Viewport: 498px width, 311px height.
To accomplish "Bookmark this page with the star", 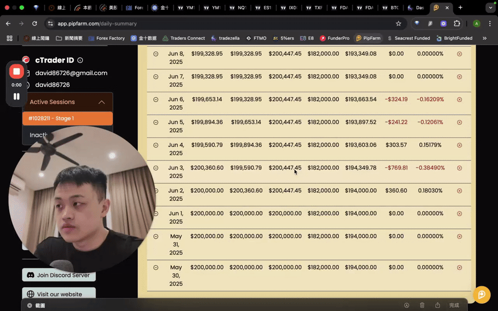I will [398, 23].
